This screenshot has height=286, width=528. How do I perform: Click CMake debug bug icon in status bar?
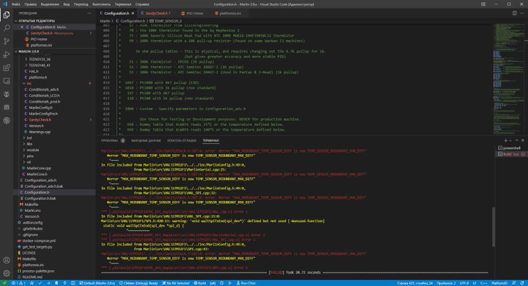coord(222,283)
